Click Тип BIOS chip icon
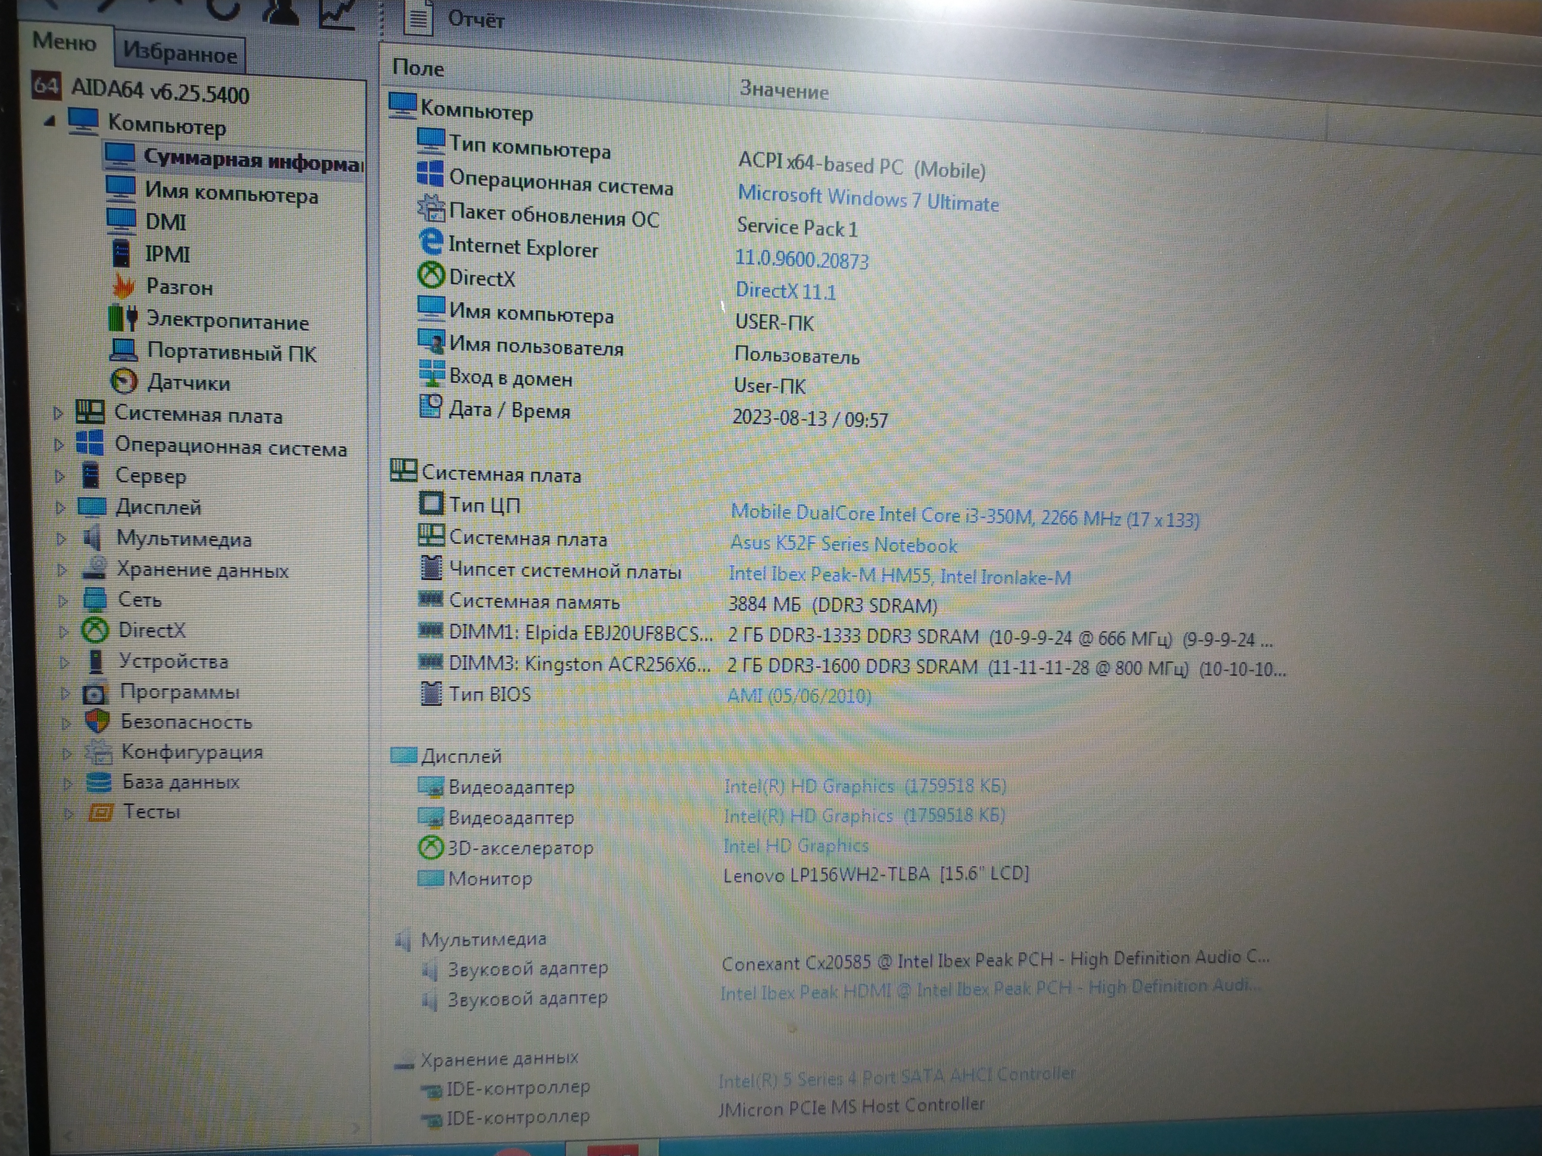 [431, 693]
